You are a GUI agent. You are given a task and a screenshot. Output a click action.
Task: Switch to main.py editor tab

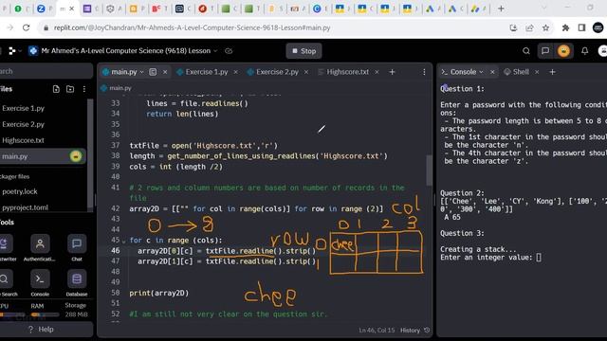click(124, 72)
